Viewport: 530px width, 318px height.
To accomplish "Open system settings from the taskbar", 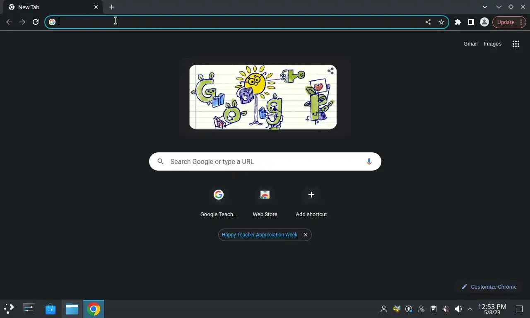I will point(29,308).
